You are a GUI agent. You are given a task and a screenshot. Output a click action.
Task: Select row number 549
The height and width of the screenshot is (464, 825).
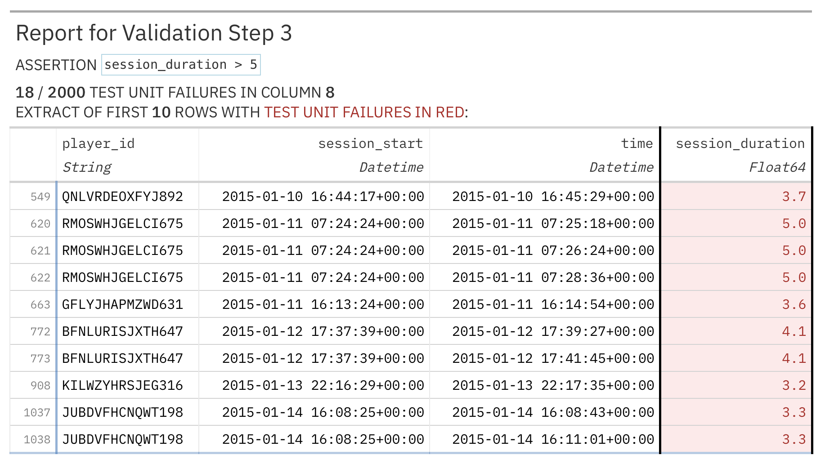(x=40, y=197)
